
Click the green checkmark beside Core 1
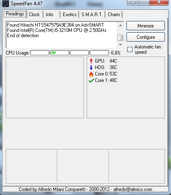click(91, 80)
